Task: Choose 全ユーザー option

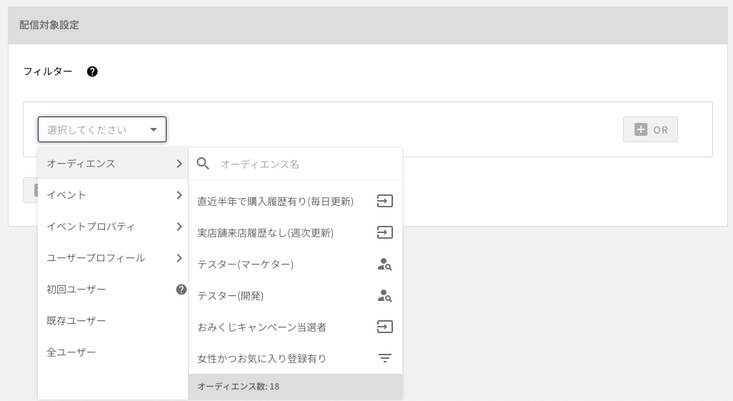Action: pyautogui.click(x=113, y=352)
